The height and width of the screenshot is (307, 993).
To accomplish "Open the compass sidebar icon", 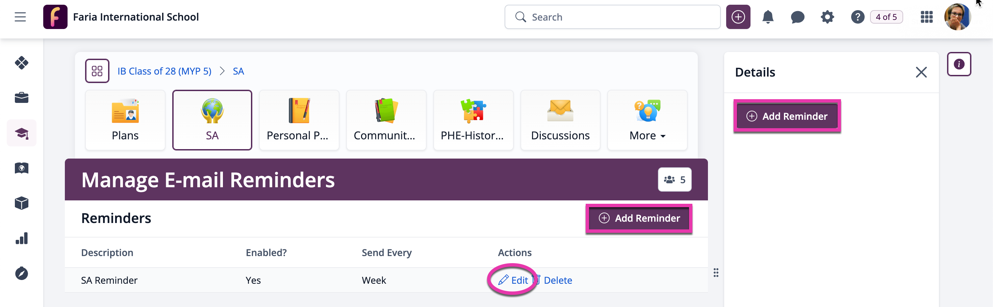I will 22,274.
